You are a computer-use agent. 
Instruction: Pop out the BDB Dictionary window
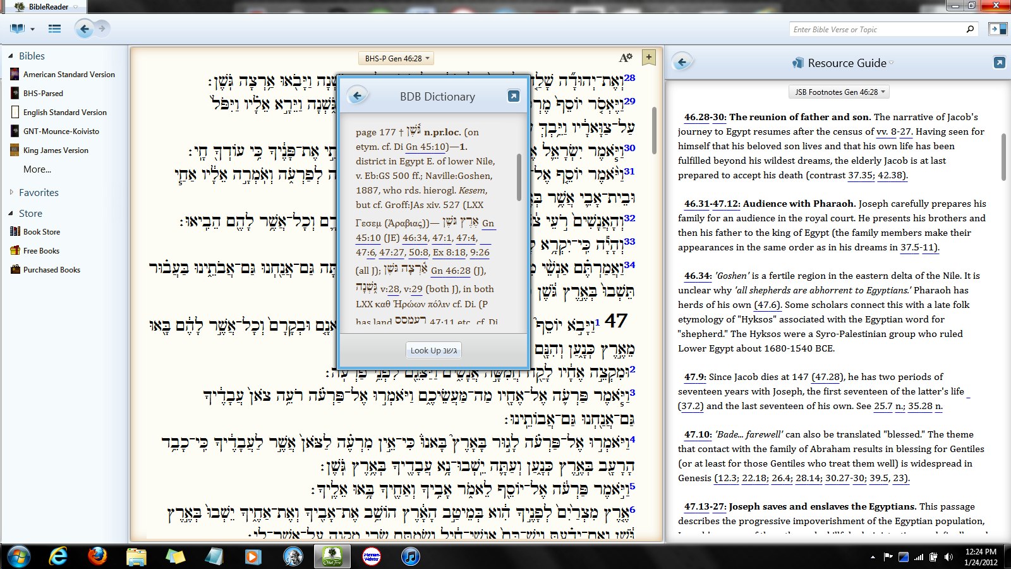[513, 96]
